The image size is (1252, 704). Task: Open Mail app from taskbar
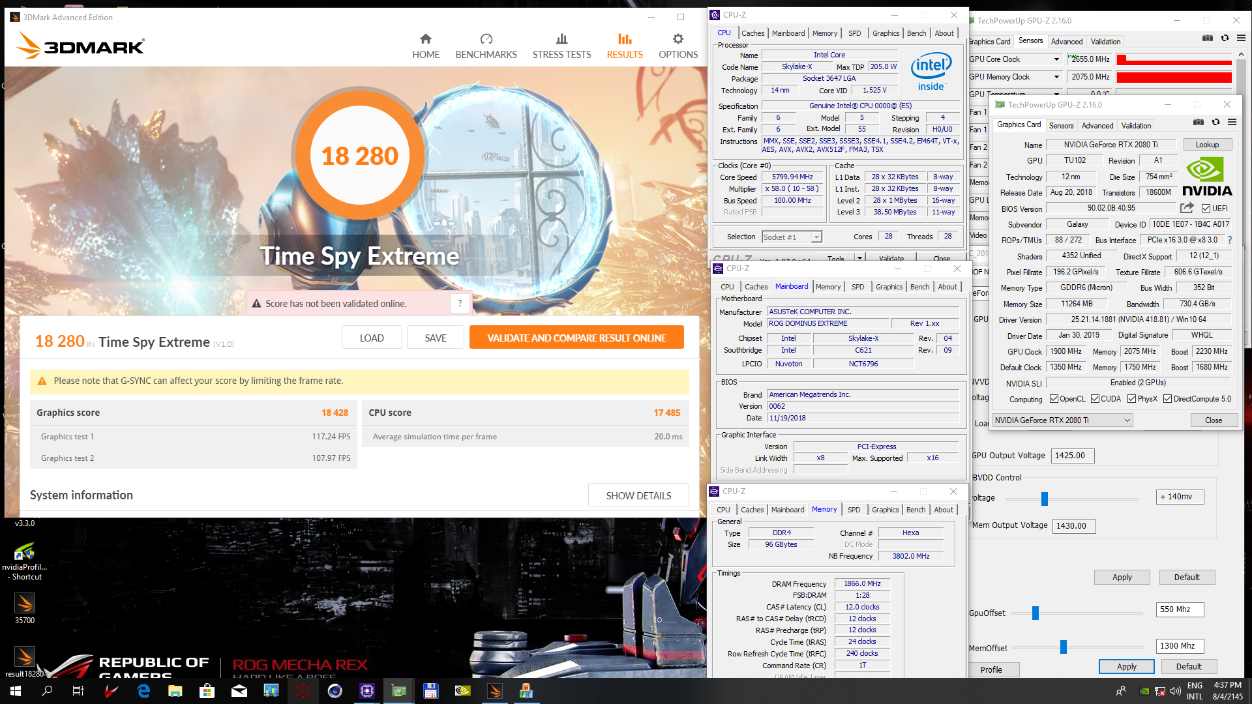tap(239, 691)
